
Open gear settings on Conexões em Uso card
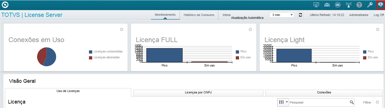pyautogui.click(x=122, y=29)
